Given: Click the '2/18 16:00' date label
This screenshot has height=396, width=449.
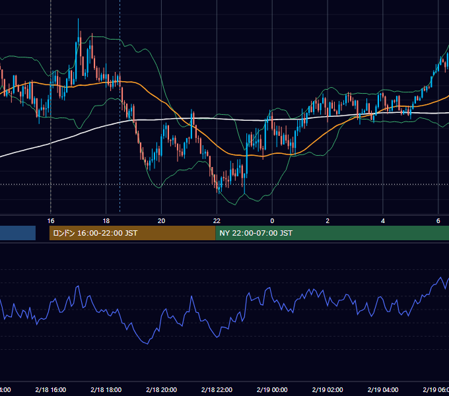Looking at the screenshot, I should point(51,389).
